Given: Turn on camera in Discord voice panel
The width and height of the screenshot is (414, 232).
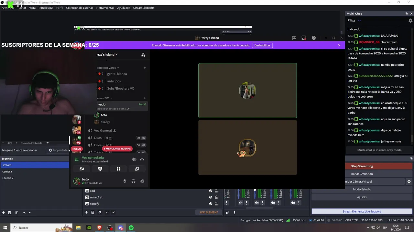Looking at the screenshot, I should (82, 169).
